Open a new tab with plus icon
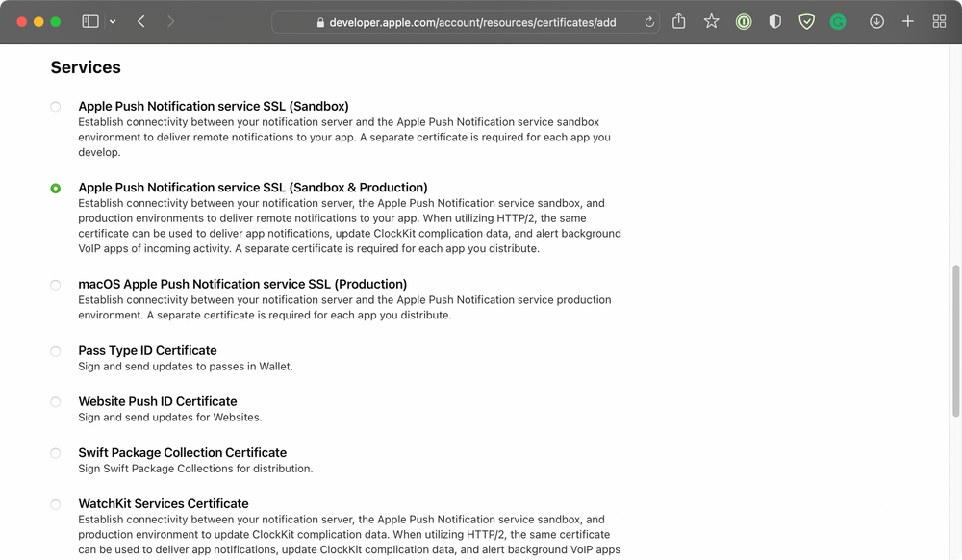 (x=907, y=21)
